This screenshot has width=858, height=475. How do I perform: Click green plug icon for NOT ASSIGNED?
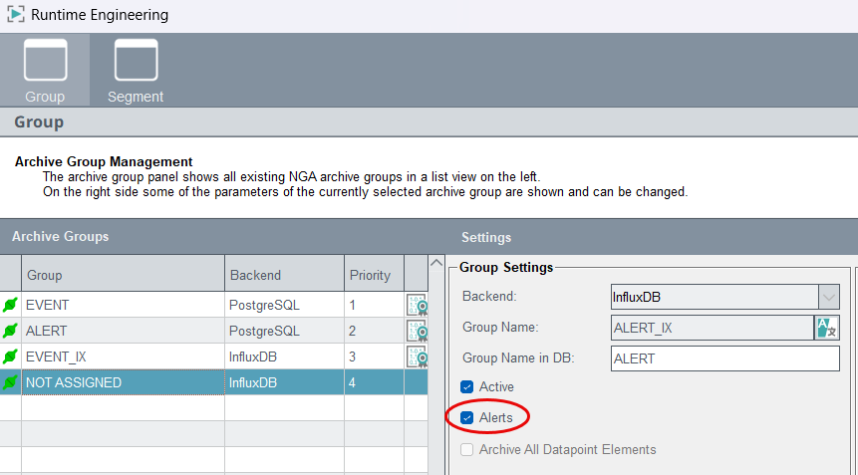(x=10, y=382)
